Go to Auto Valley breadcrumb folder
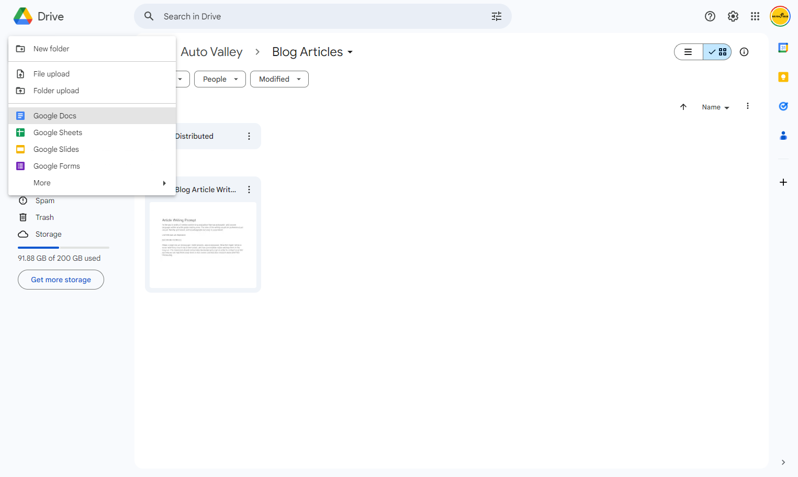798x477 pixels. pos(211,52)
